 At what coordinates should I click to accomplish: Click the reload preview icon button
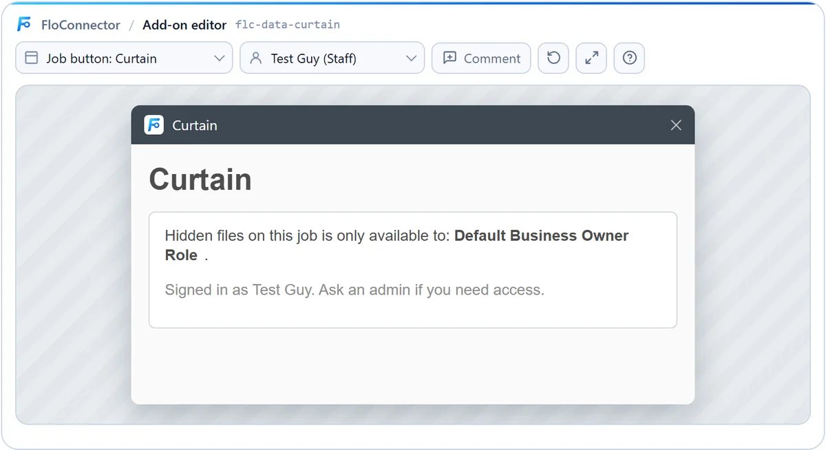[x=553, y=58]
